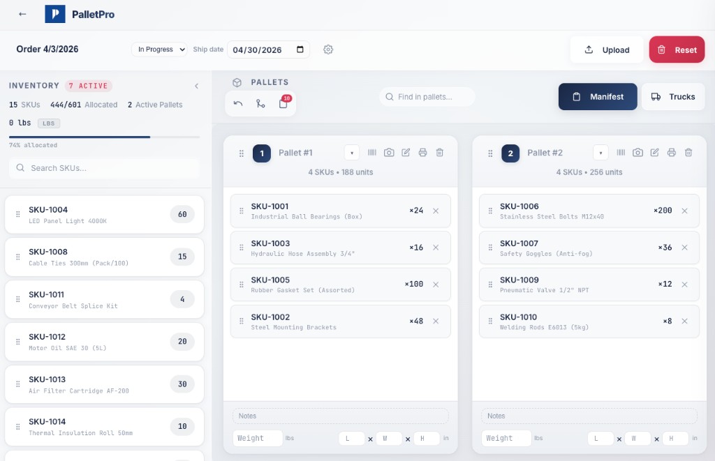This screenshot has width=715, height=461.
Task: Take photo for Pallet #1
Action: coord(389,153)
